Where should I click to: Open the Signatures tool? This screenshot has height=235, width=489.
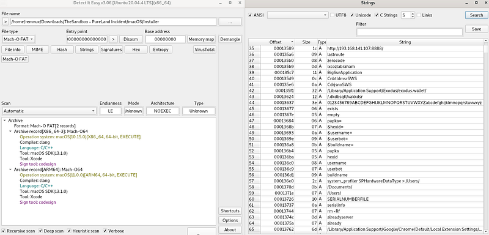pyautogui.click(x=111, y=50)
